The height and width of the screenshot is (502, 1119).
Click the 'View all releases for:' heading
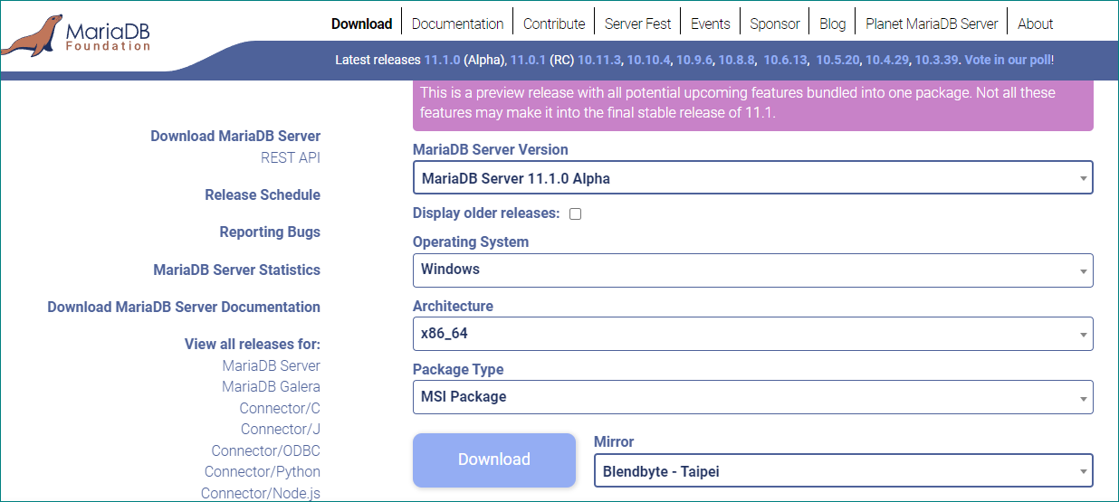(253, 344)
